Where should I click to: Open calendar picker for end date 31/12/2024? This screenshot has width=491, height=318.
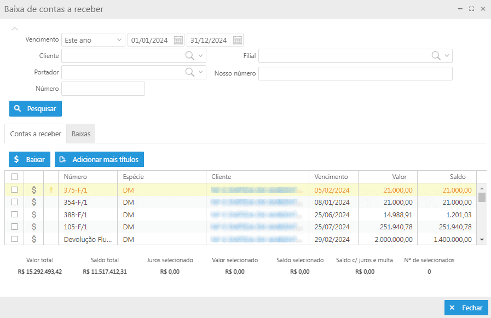(237, 40)
